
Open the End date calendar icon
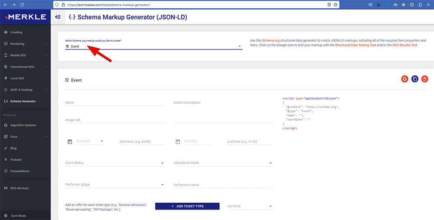178,142
